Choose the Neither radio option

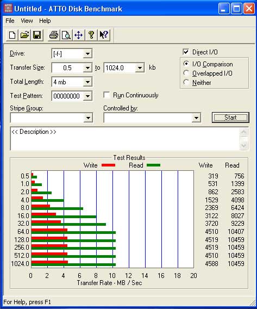tap(186, 82)
